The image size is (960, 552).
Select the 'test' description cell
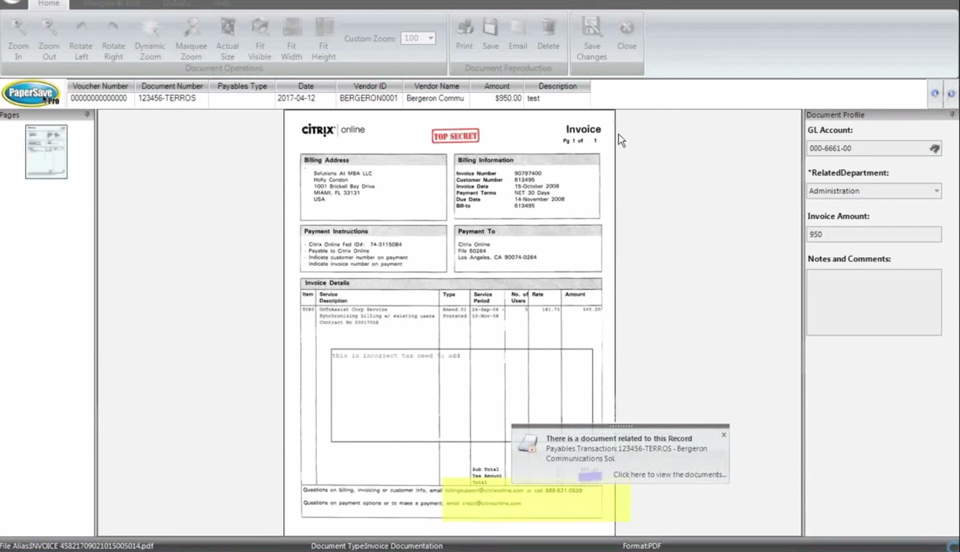(558, 98)
